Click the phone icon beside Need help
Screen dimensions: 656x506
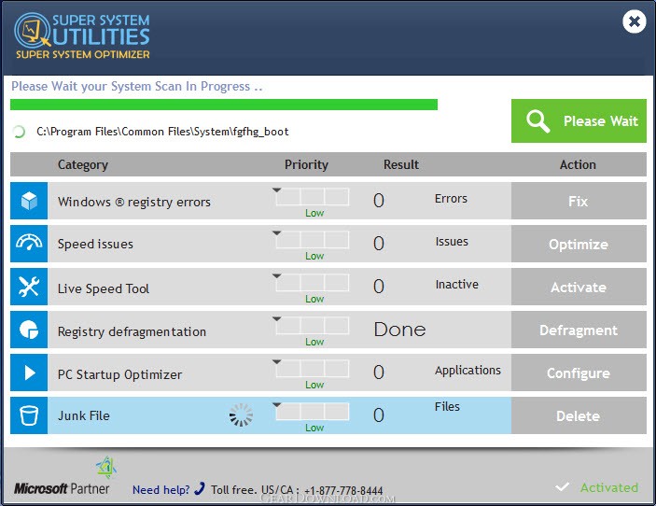(199, 488)
